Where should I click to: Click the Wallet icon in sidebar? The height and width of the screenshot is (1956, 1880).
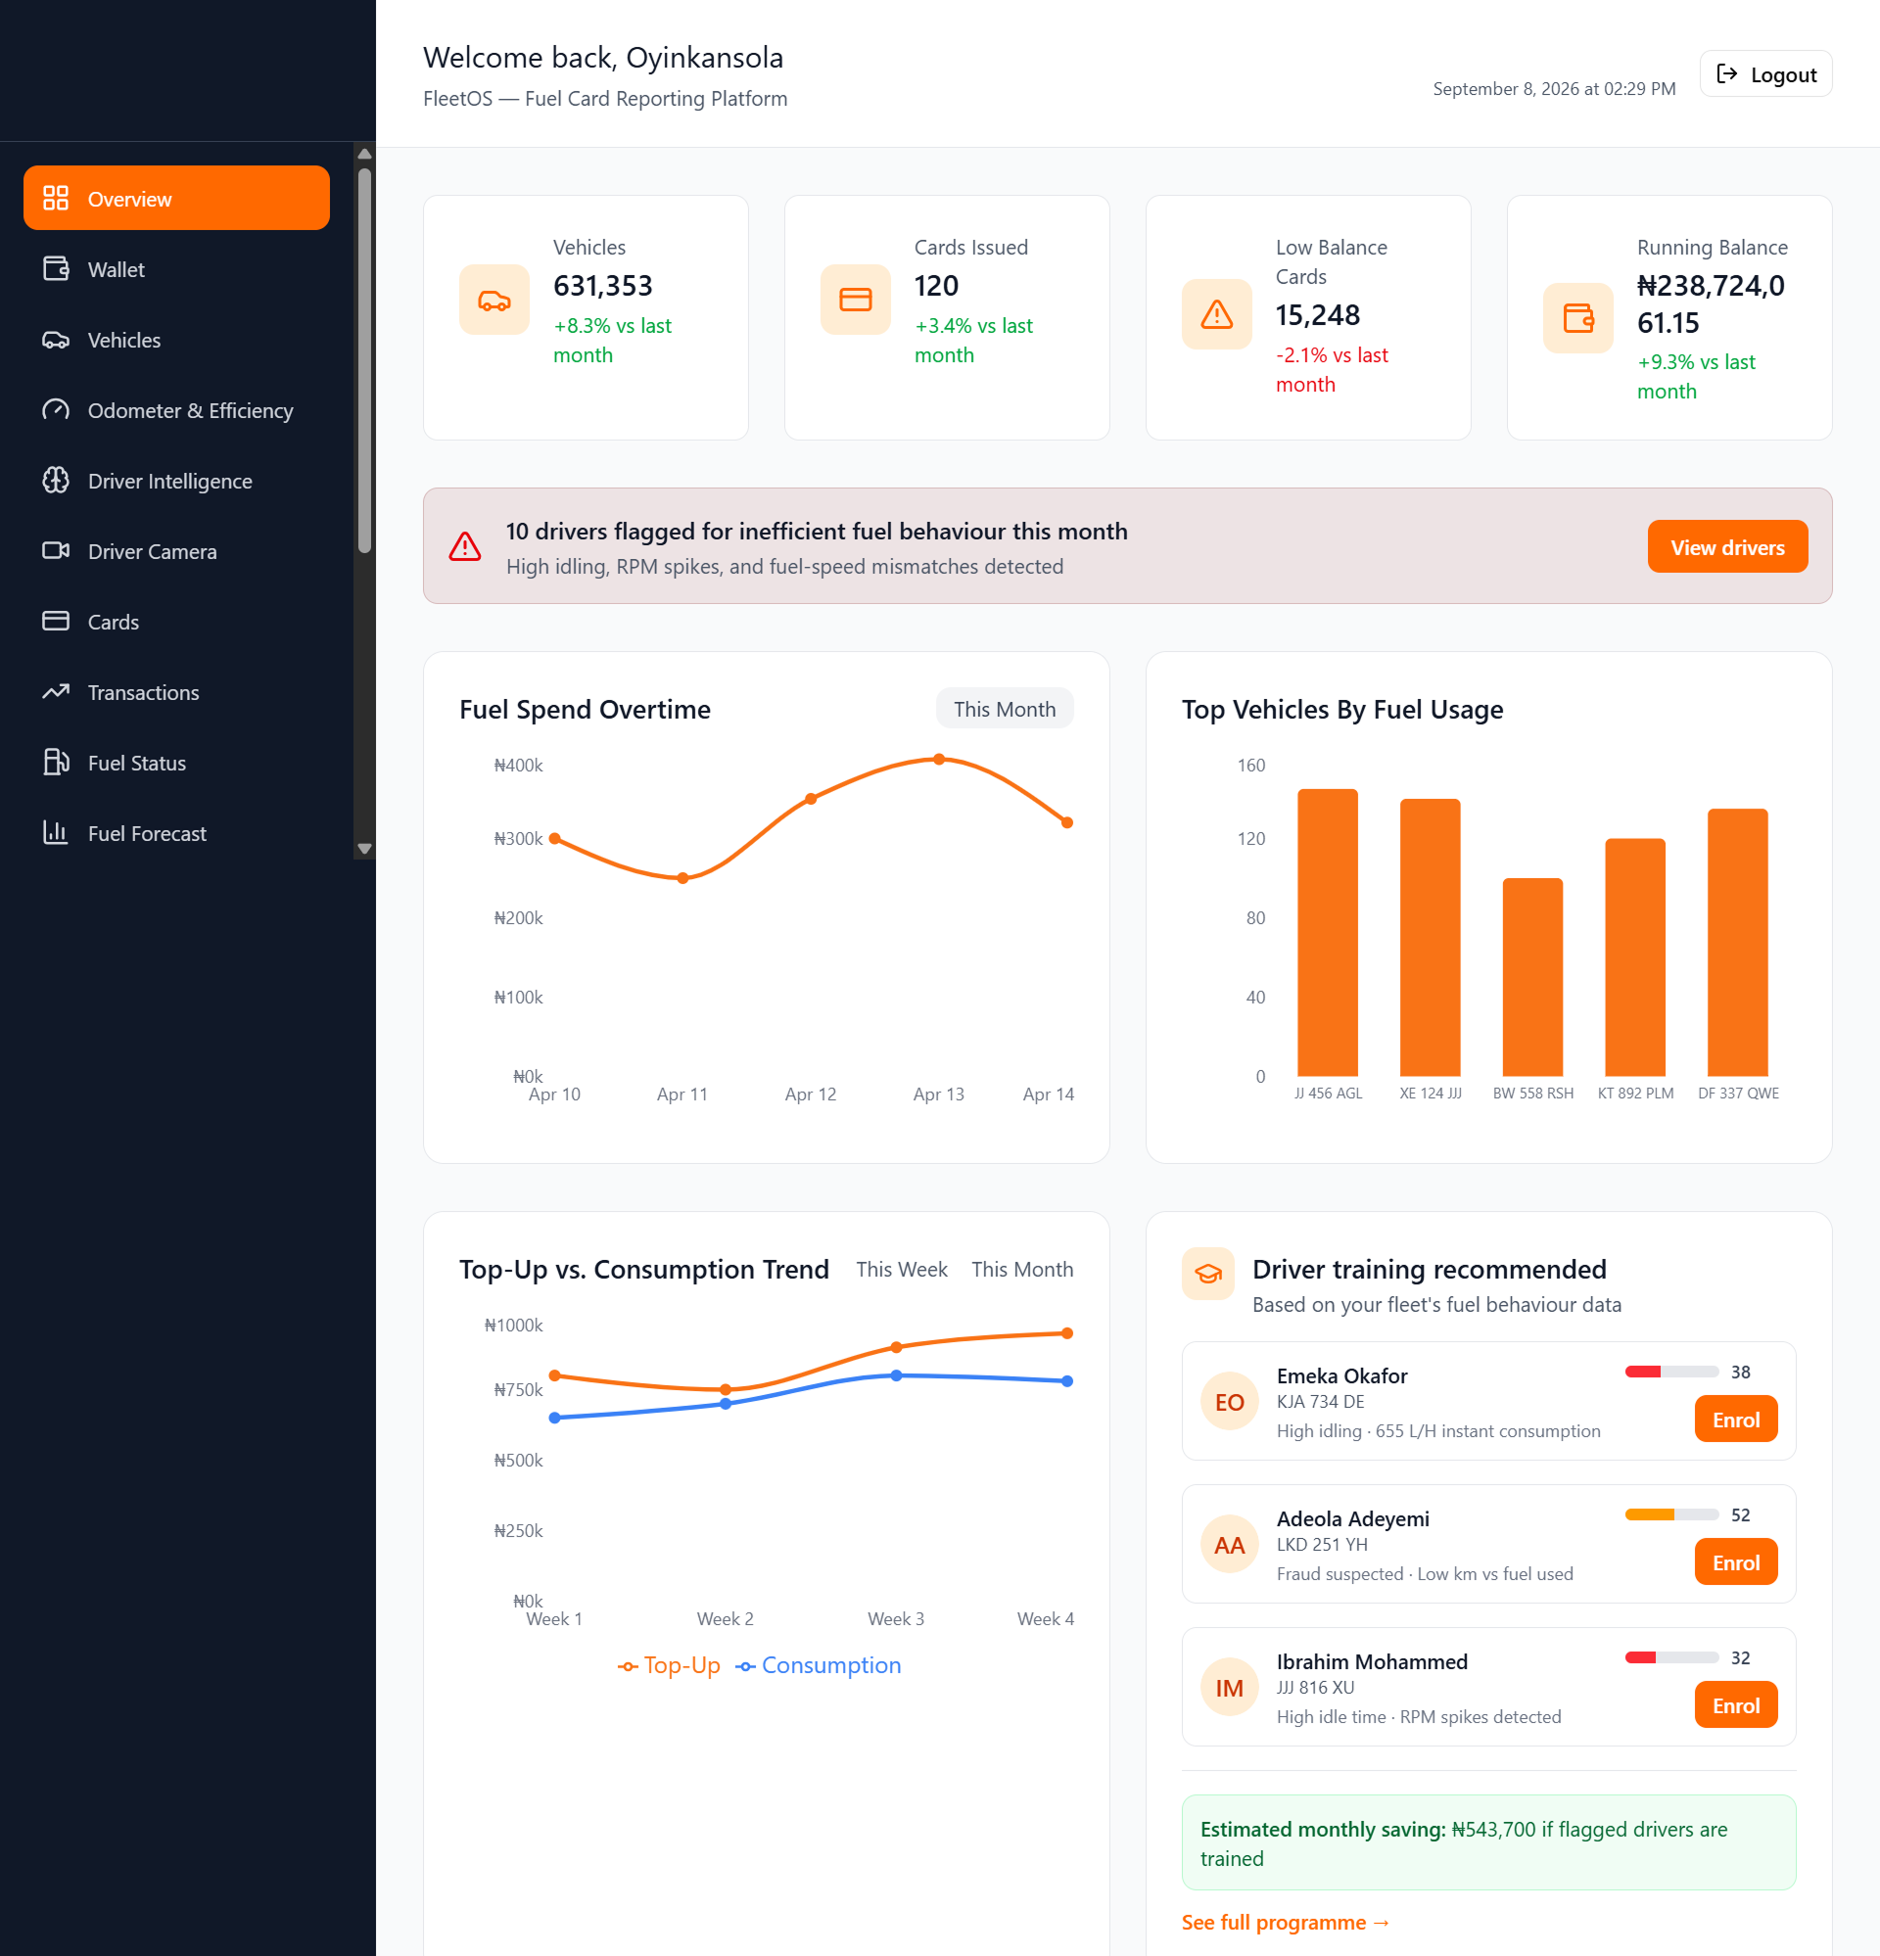pyautogui.click(x=56, y=268)
